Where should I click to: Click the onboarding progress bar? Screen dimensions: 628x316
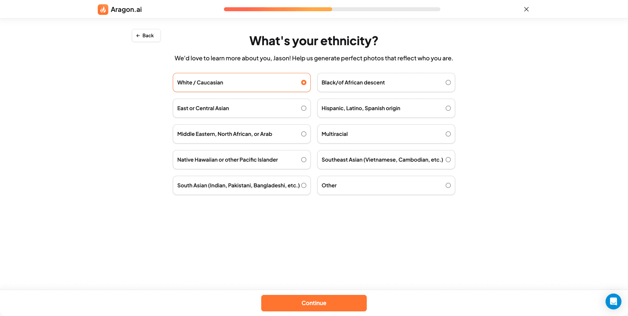point(332,9)
